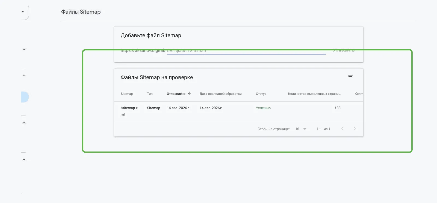Open the rows-per-page dropdown showing 10
Image resolution: width=437 pixels, height=203 pixels.
301,129
